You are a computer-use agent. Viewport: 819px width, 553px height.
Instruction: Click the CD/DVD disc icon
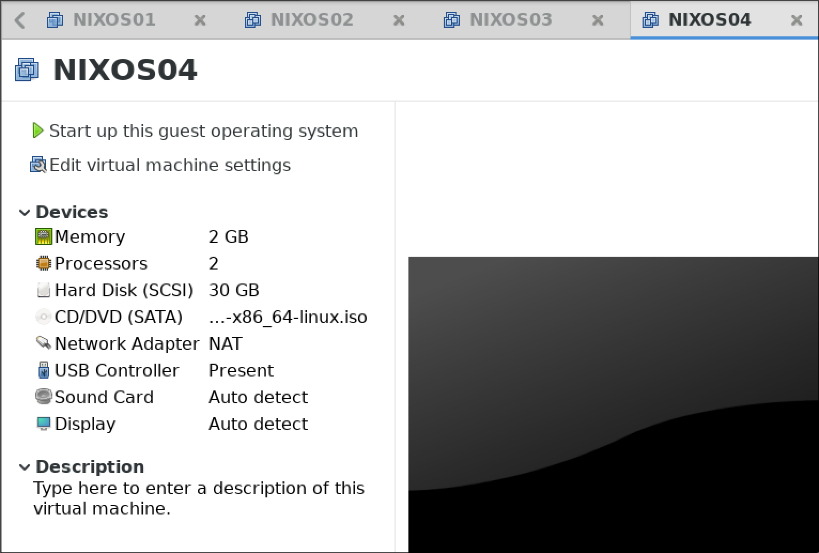(x=43, y=317)
